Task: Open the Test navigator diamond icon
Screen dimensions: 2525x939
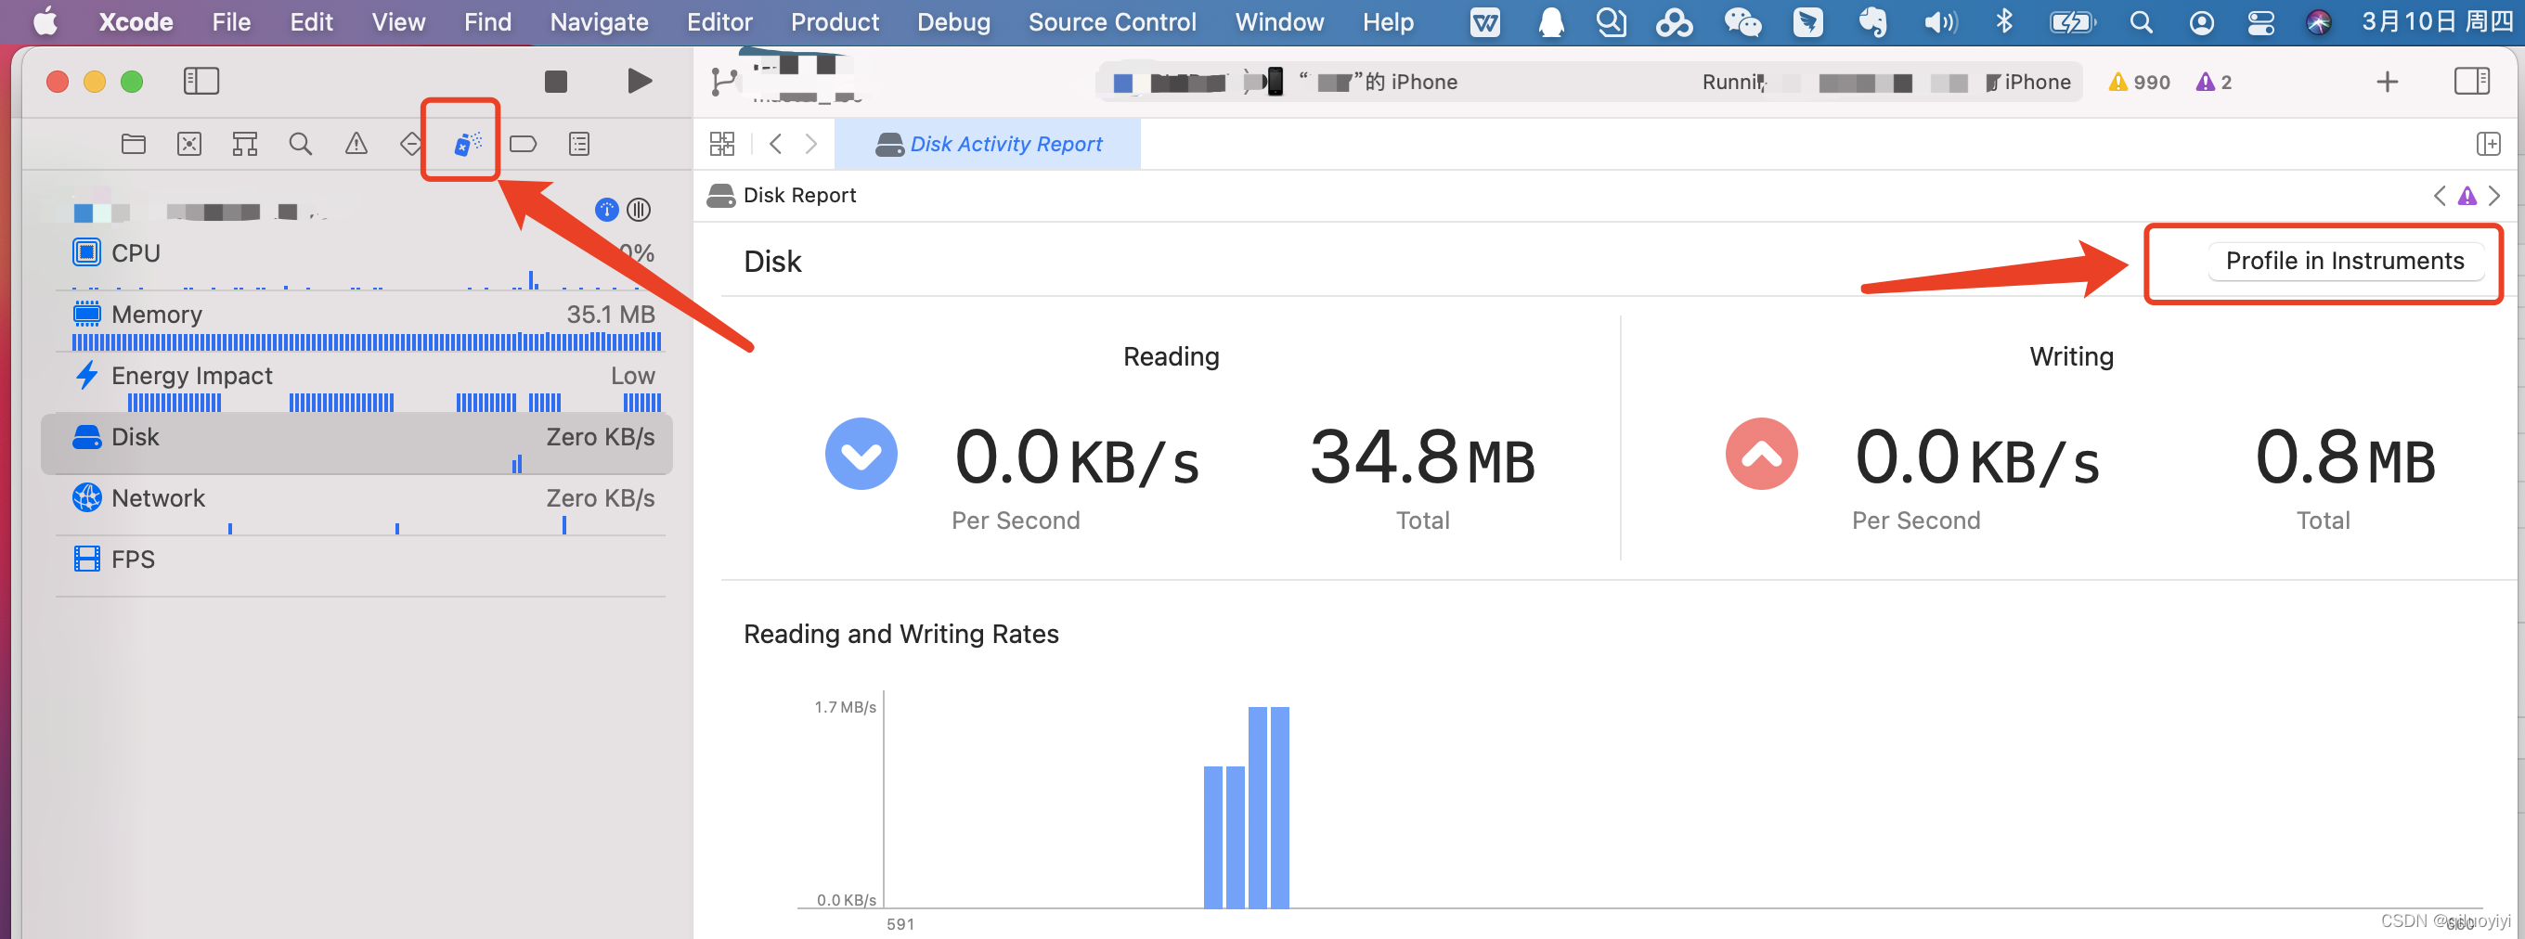Action: tap(411, 144)
